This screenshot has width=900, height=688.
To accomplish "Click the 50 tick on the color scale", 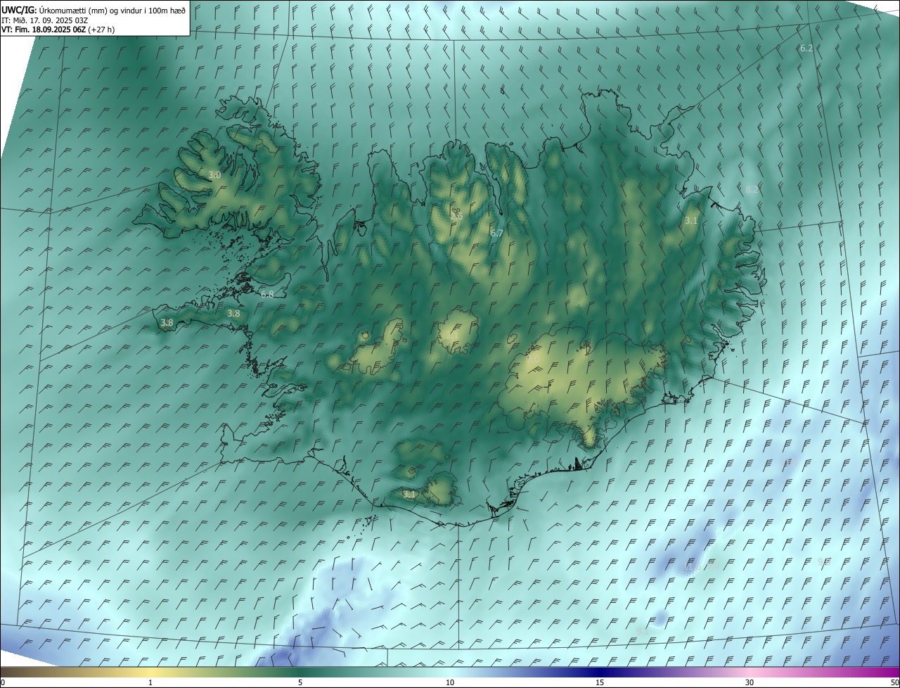I will coord(894,682).
